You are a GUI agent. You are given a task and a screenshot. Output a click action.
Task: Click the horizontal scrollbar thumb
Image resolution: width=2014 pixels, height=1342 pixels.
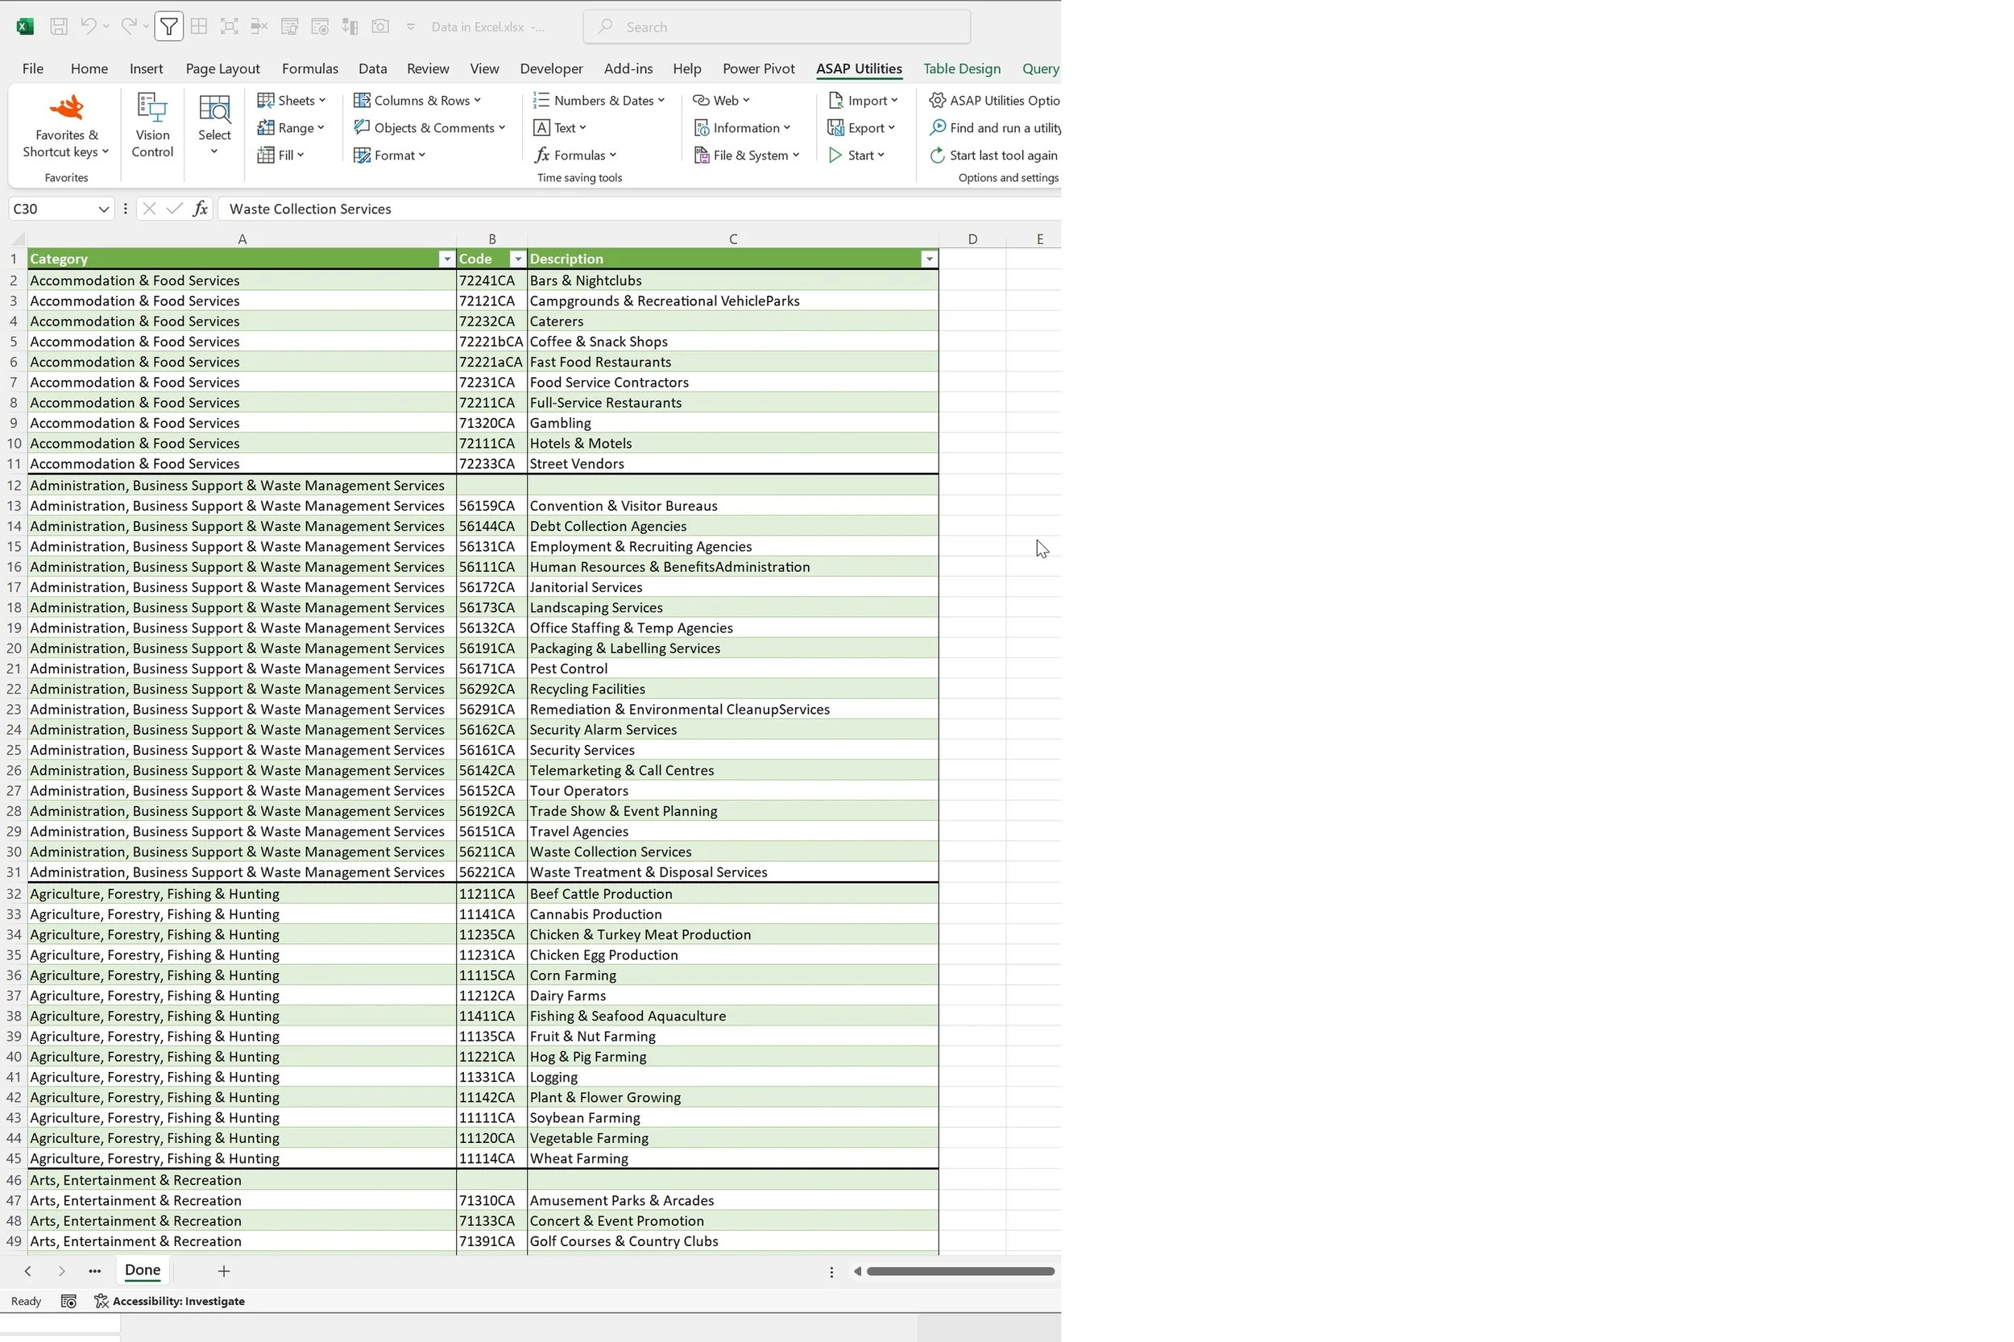tap(959, 1271)
